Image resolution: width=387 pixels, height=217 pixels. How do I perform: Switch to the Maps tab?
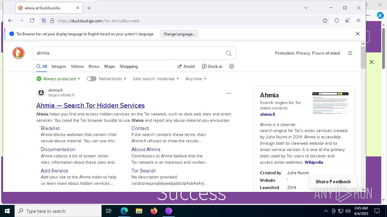pyautogui.click(x=109, y=66)
